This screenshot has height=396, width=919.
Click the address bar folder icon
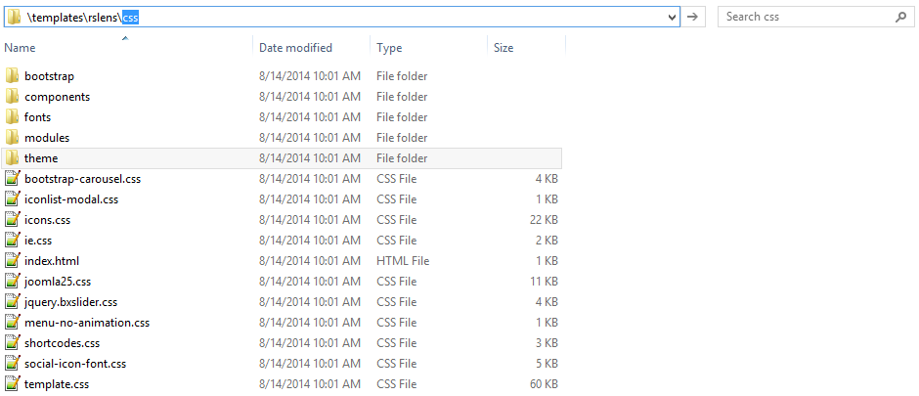click(14, 17)
